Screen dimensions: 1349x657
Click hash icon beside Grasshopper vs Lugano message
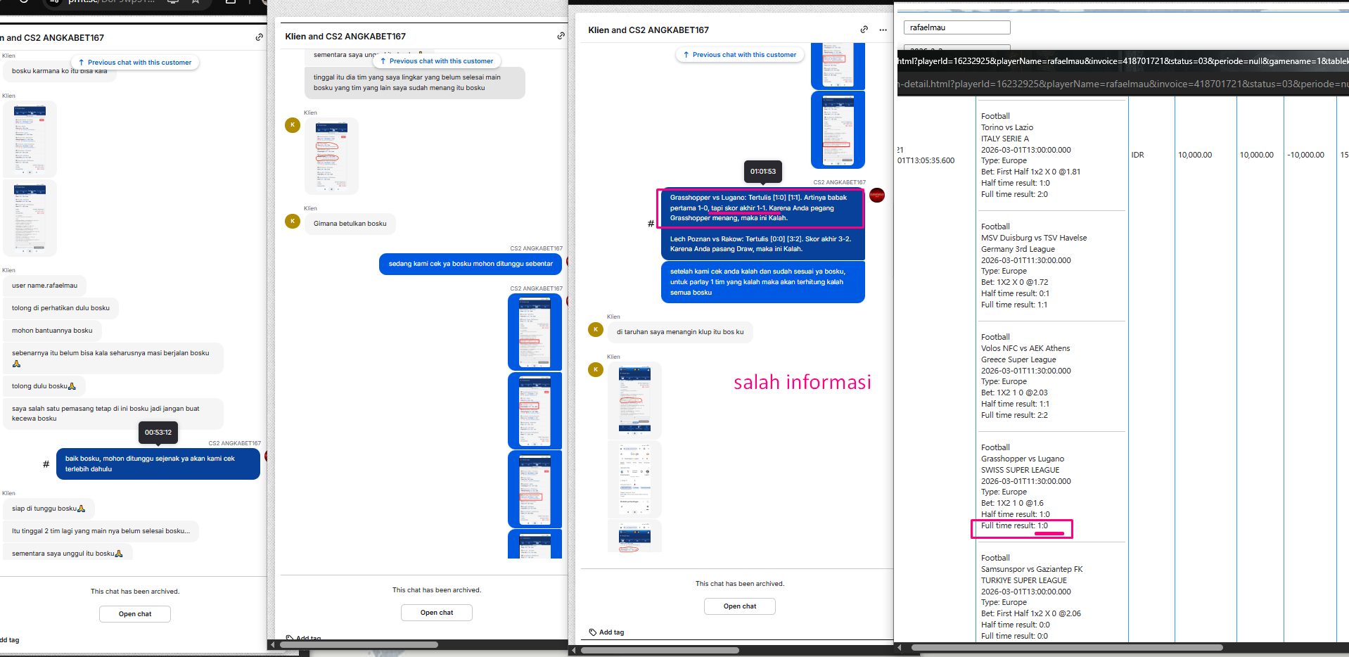point(651,224)
